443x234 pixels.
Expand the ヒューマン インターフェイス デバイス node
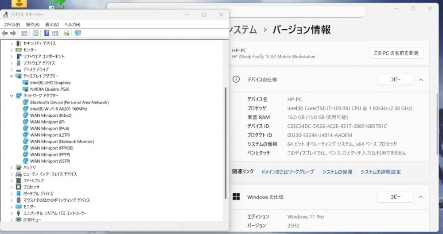pos(12,174)
